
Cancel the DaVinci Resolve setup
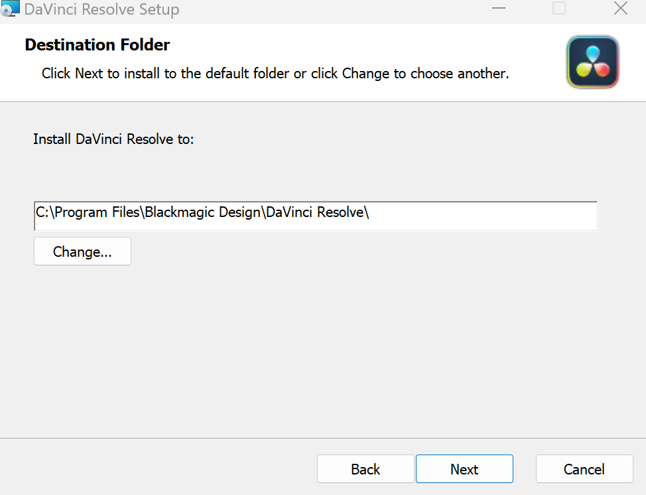coord(584,468)
